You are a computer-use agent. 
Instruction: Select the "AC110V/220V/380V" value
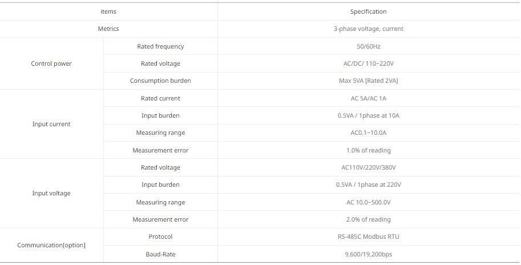pyautogui.click(x=368, y=167)
